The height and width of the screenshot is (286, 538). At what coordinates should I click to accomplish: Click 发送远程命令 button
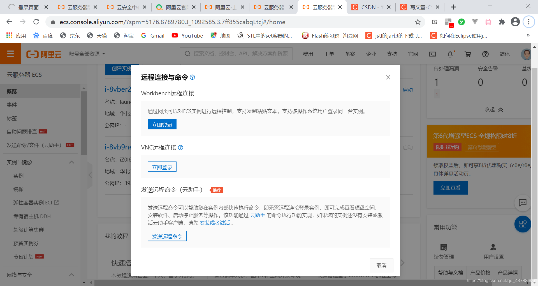167,236
